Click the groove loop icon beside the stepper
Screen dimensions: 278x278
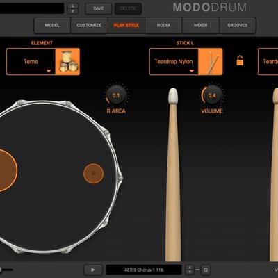click(206, 270)
